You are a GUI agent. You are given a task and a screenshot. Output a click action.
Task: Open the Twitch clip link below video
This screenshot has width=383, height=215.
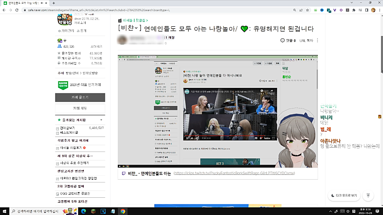pos(234,173)
